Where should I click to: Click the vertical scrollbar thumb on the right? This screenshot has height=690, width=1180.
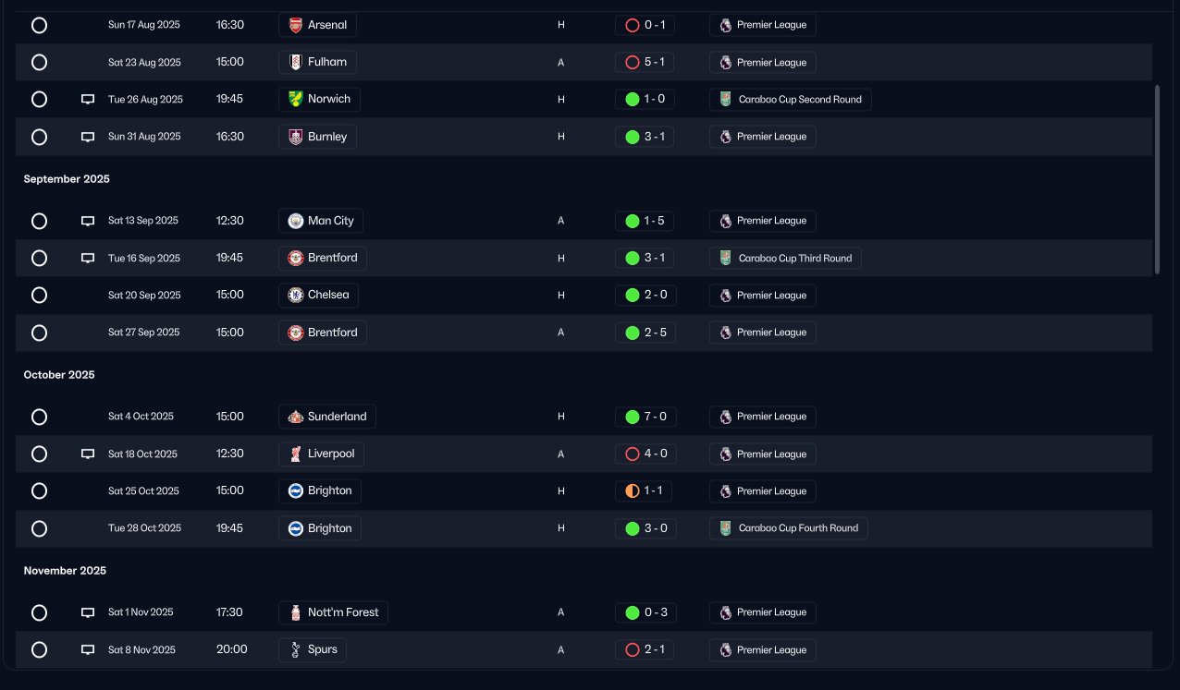pyautogui.click(x=1157, y=180)
